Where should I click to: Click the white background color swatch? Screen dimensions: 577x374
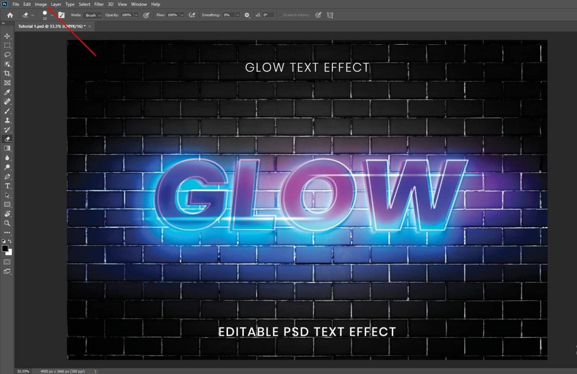tap(10, 253)
